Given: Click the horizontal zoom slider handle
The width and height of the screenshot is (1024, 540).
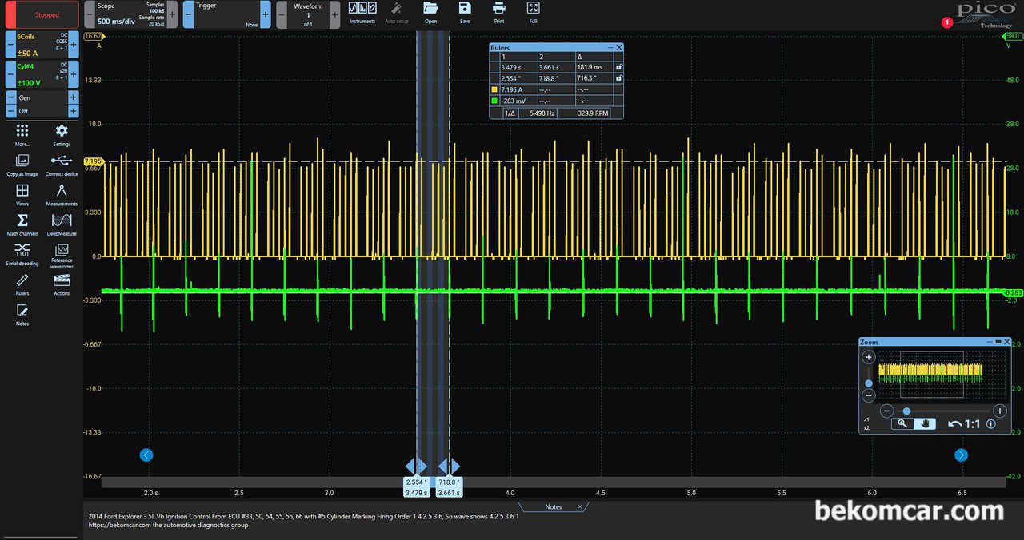Looking at the screenshot, I should [x=906, y=411].
